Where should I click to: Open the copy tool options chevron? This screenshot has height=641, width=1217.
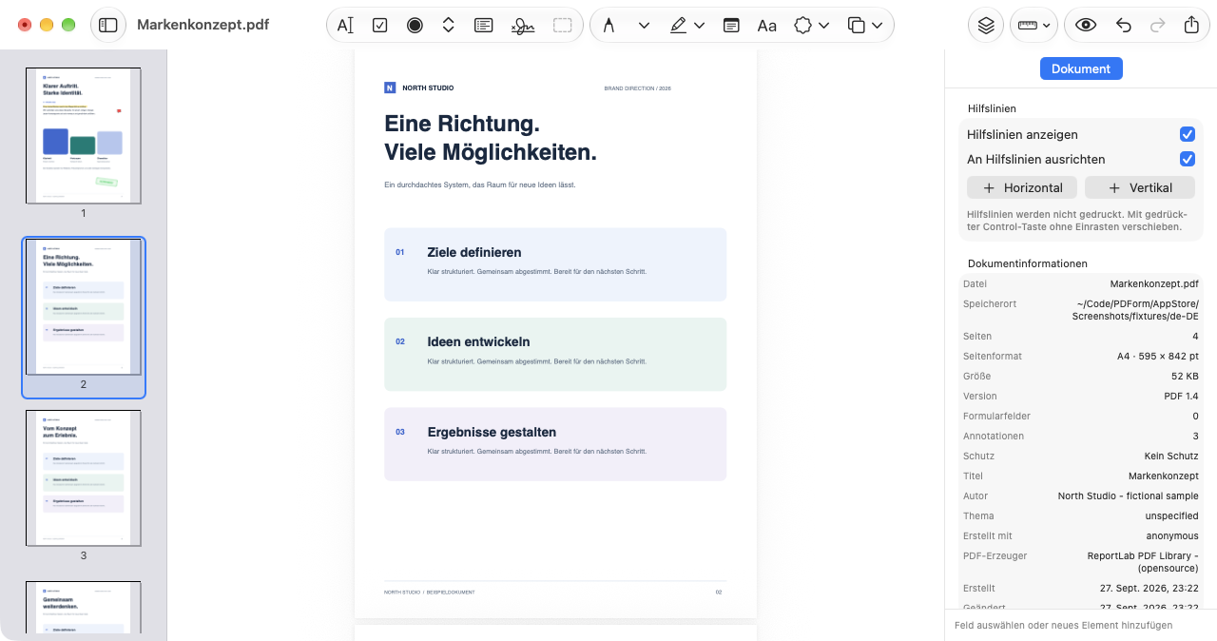click(x=878, y=26)
